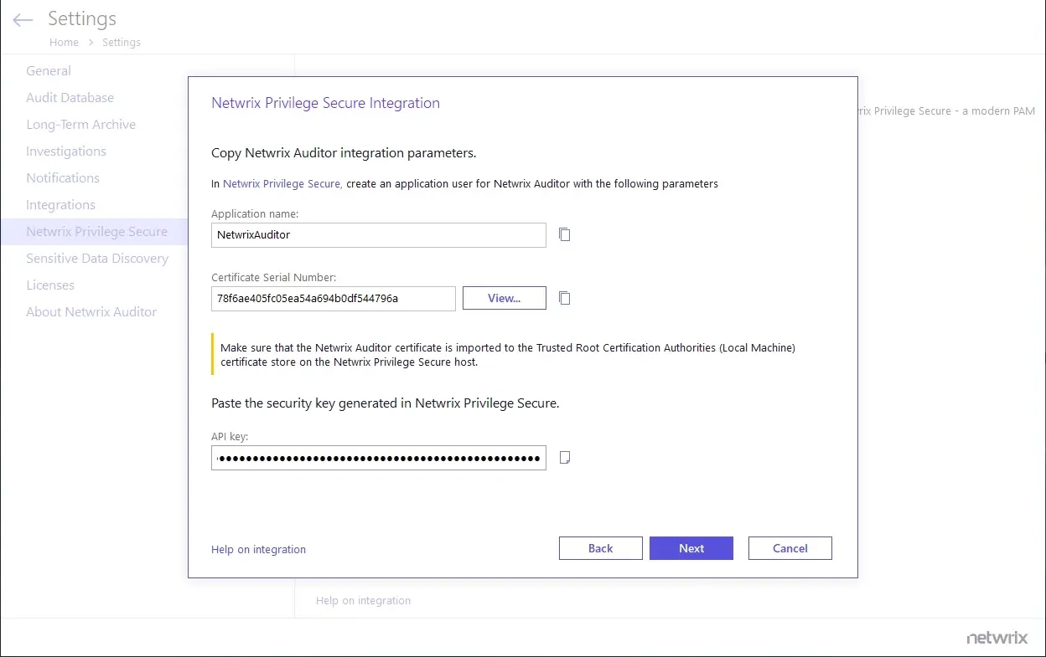Select the NetwrixAuditor application name field
Image resolution: width=1046 pixels, height=657 pixels.
pos(378,235)
